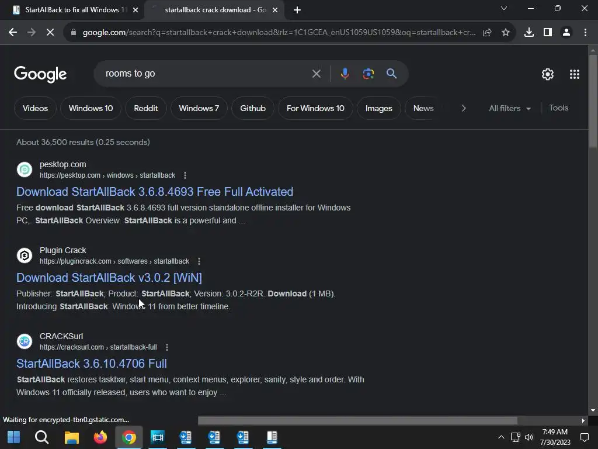598x449 pixels.
Task: Filter results by Windows 7
Action: click(x=199, y=108)
